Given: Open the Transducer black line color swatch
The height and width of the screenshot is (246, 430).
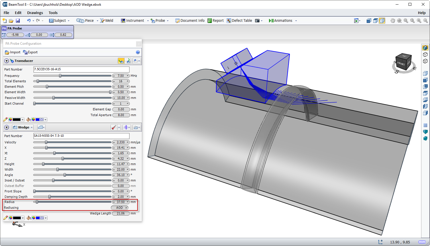Looking at the screenshot, I should (x=17, y=120).
